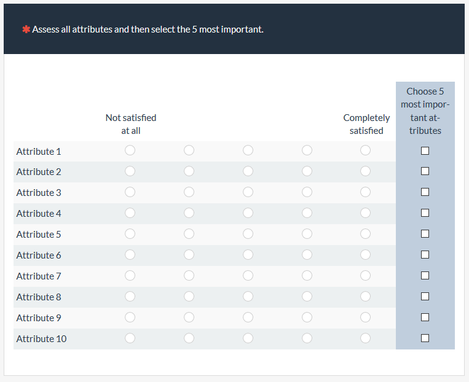469x382 pixels.
Task: Mark Attribute 10 as 'Completely satisfied'
Action: (366, 338)
